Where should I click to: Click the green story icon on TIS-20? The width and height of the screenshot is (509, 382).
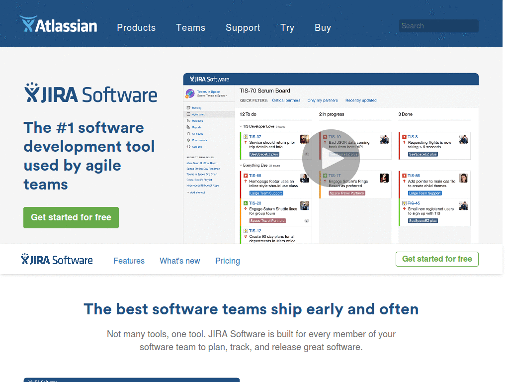tap(246, 203)
